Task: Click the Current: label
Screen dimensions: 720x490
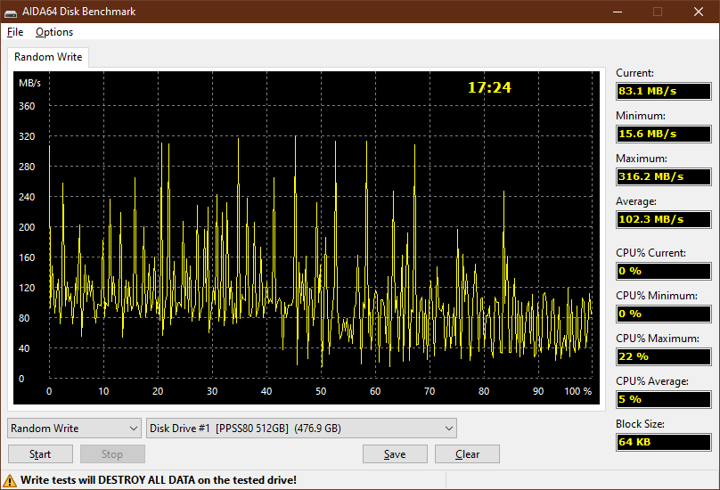Action: point(634,73)
